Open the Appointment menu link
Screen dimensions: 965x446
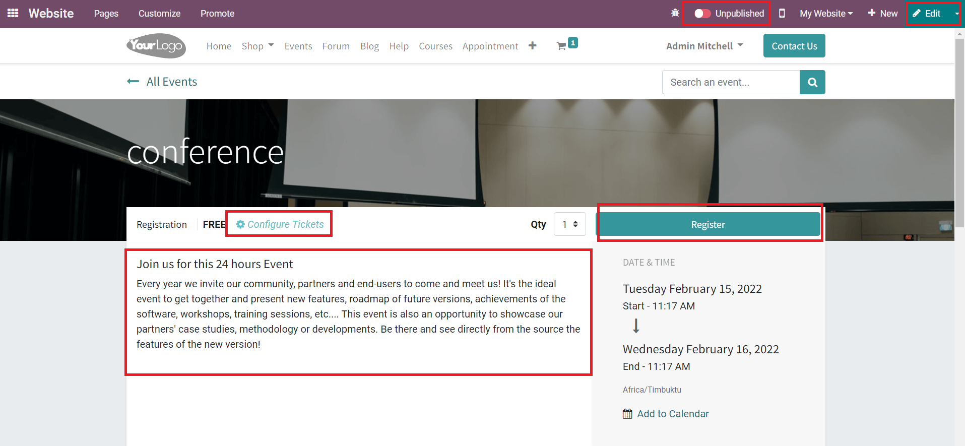pyautogui.click(x=490, y=46)
